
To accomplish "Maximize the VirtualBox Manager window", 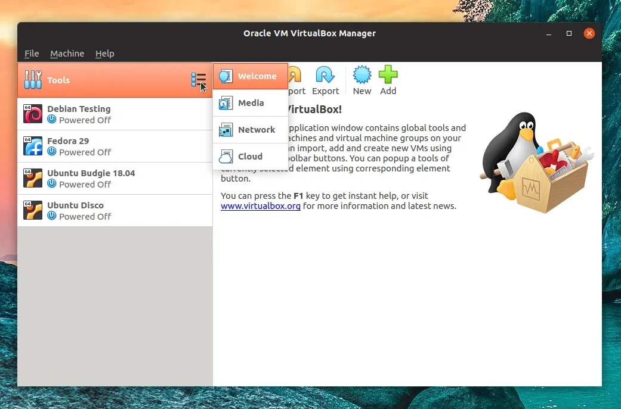I will 569,33.
